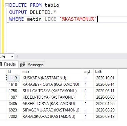Collapse the DELETE statement code block
Viewport: 127px width, 126px height.
tap(7, 5)
